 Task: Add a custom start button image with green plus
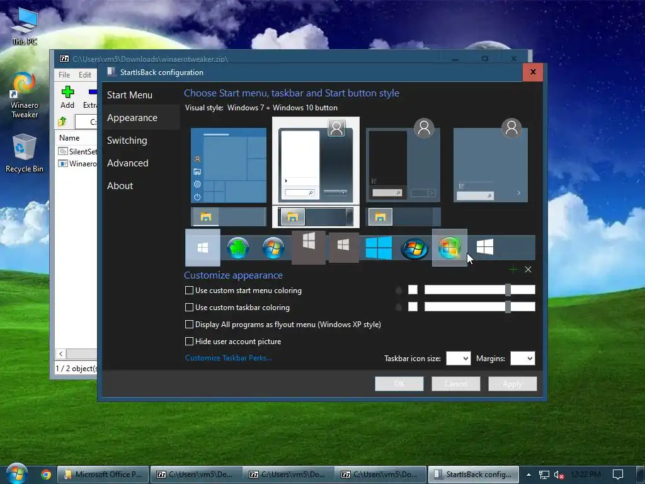pos(513,270)
